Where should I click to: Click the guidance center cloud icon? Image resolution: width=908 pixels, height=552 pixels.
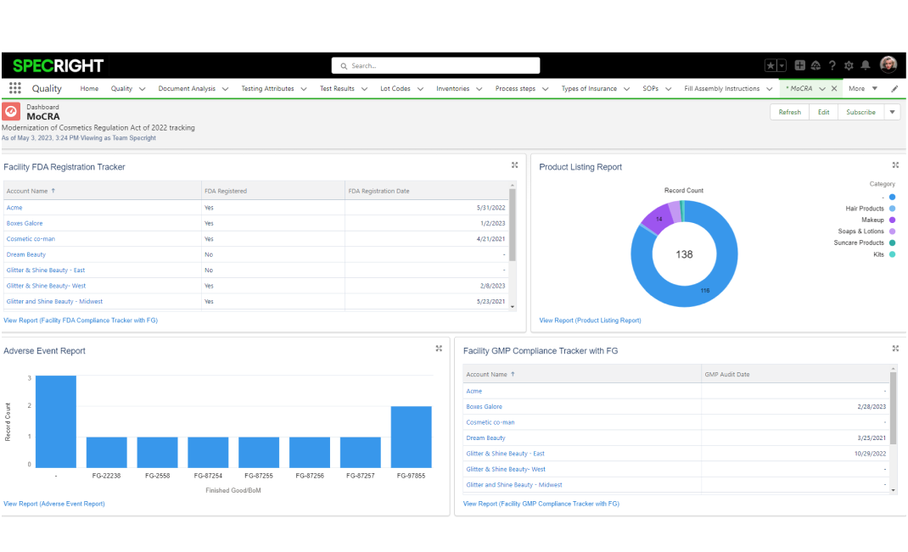tap(816, 65)
